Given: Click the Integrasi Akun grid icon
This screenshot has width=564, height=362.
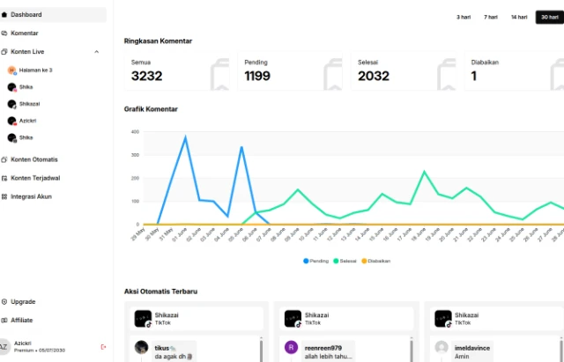Looking at the screenshot, I should pyautogui.click(x=5, y=196).
